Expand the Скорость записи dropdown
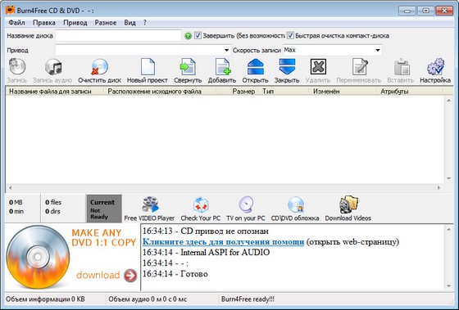 tap(378, 50)
